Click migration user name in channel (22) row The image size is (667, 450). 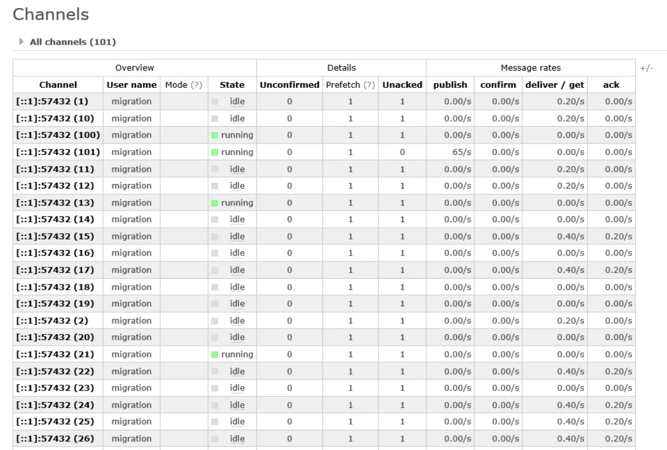[131, 371]
